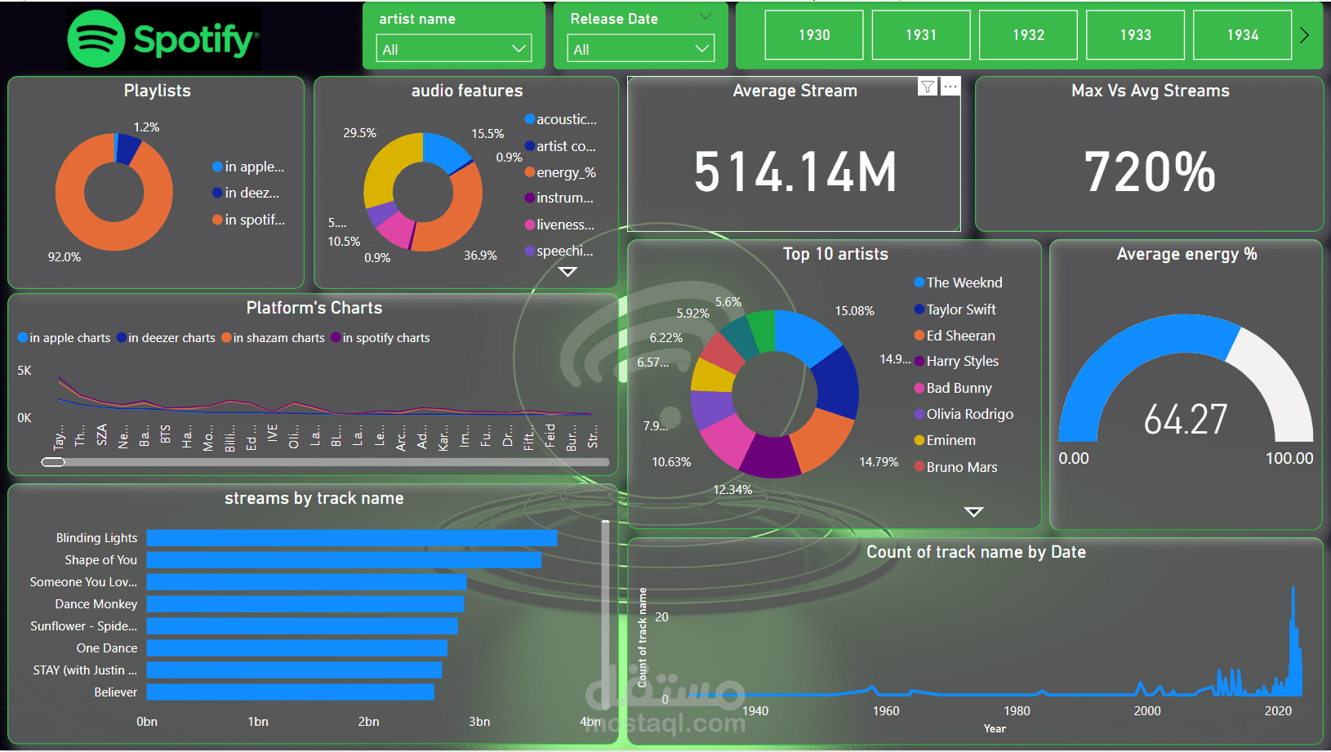Select 'speechi...' in the audio features legend
This screenshot has width=1331, height=752.
[560, 251]
